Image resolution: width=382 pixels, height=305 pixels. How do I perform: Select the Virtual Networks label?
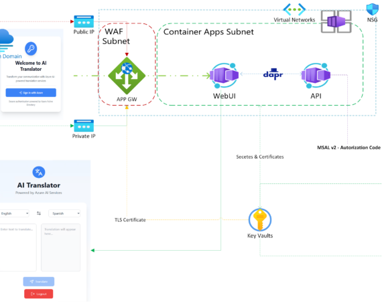[294, 20]
